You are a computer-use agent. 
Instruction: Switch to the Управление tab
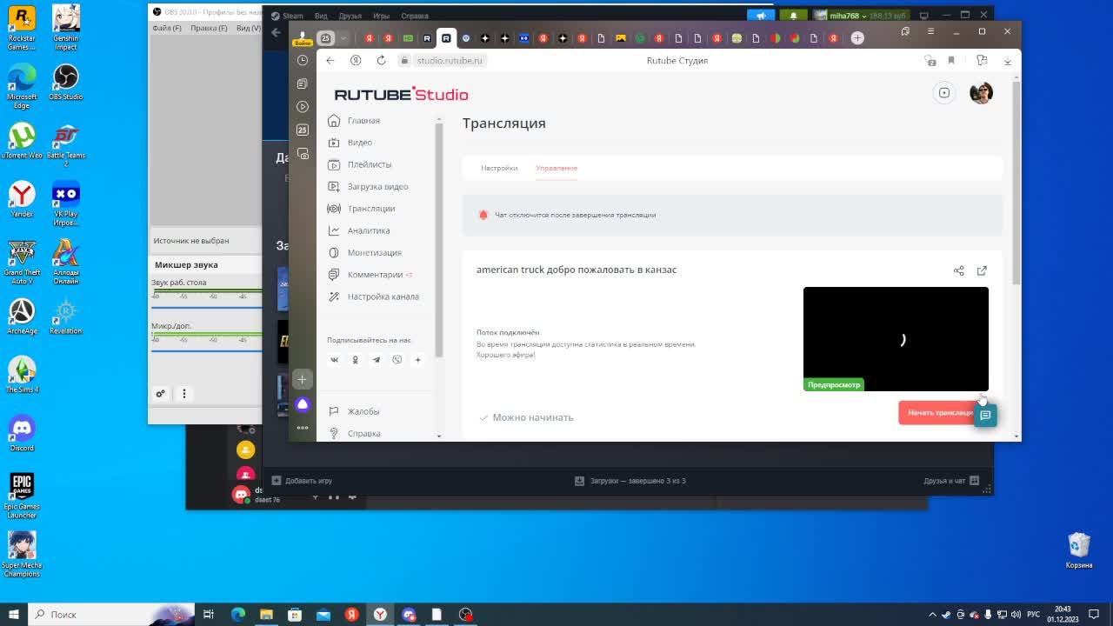(x=556, y=168)
